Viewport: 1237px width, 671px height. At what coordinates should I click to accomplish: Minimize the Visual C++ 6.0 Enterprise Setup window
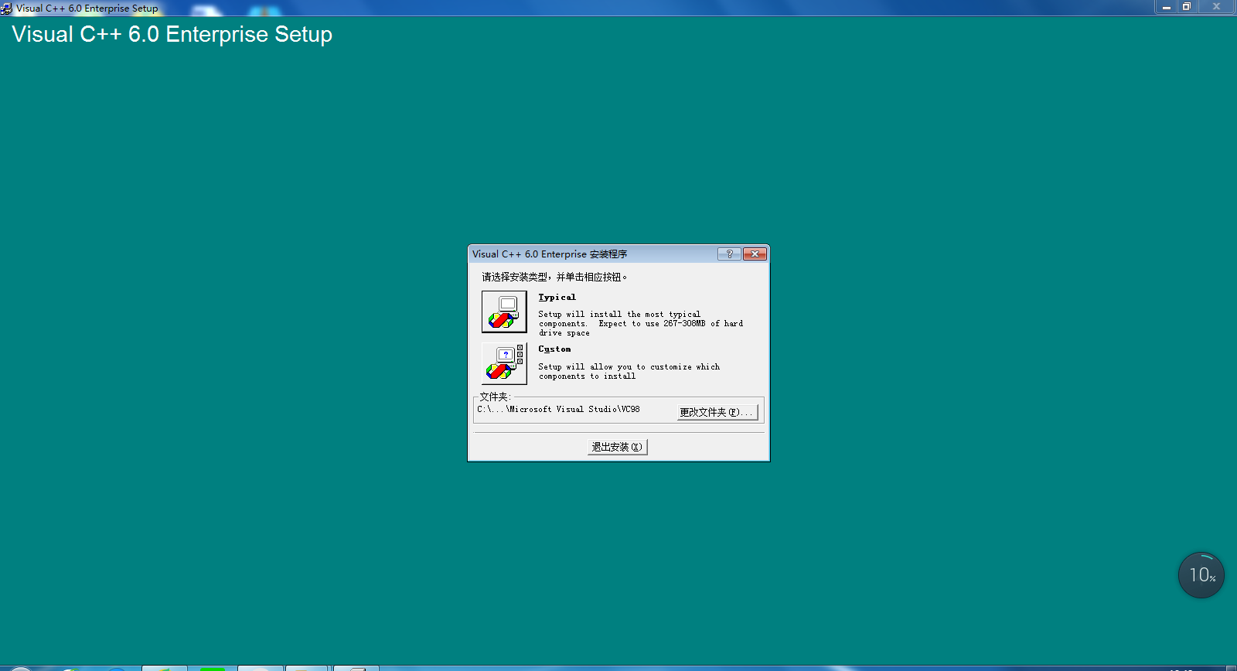[1167, 6]
